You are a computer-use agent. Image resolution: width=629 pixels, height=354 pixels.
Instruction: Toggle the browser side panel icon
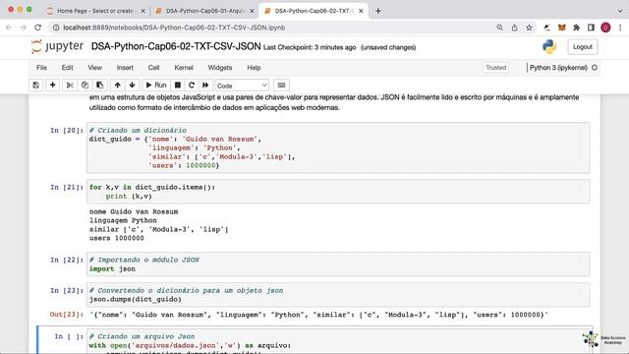tap(591, 28)
